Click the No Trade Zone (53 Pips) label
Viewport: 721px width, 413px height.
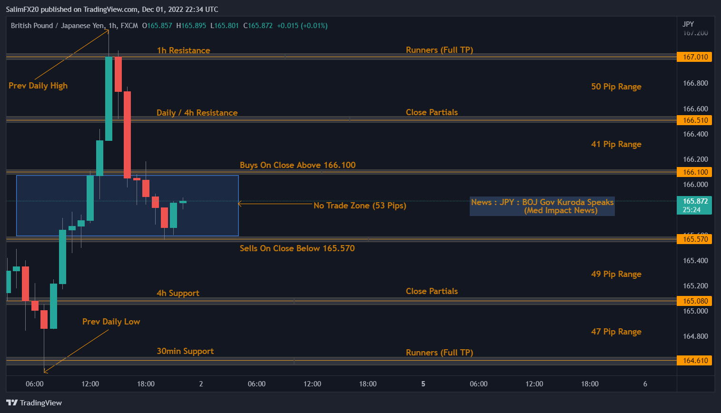(x=360, y=206)
